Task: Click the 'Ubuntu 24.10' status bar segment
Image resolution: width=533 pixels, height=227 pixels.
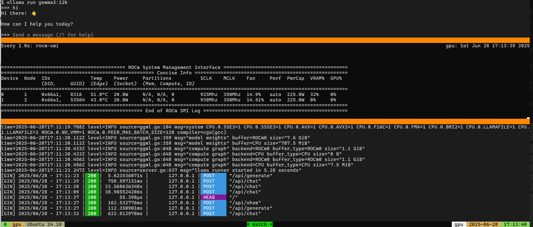Action: point(44,224)
